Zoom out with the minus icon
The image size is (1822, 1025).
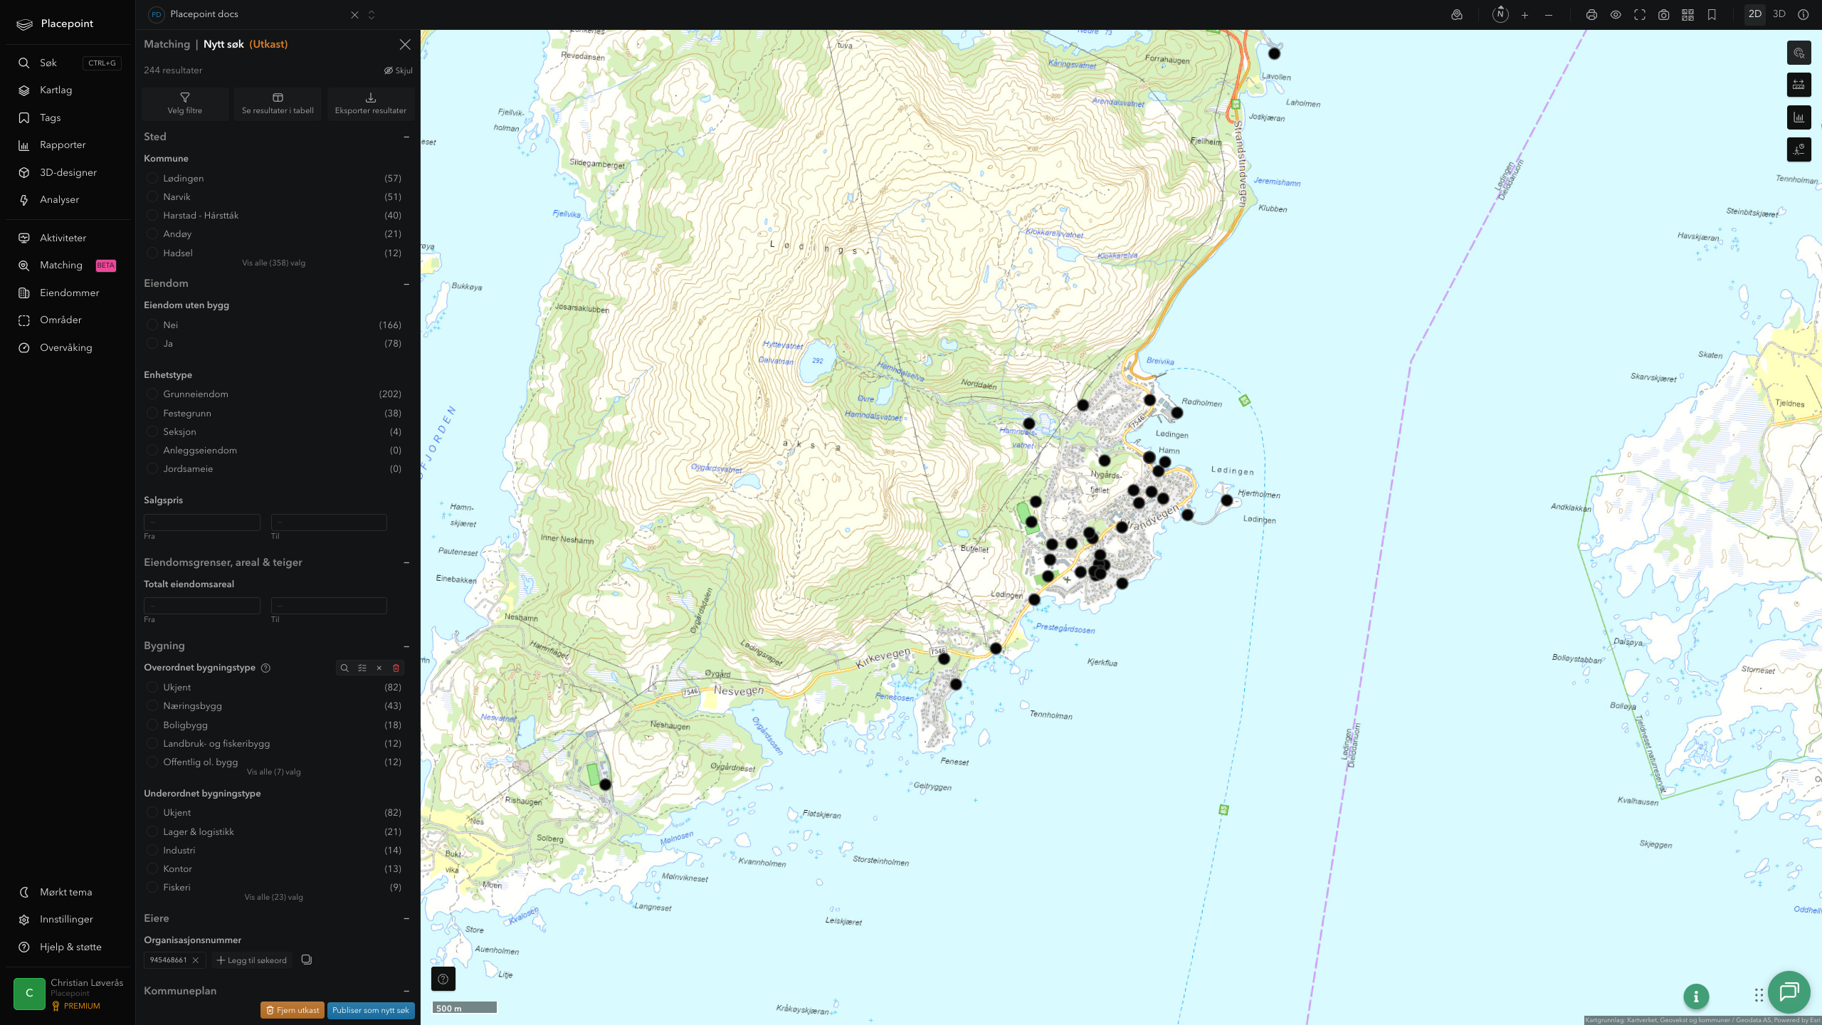click(1549, 15)
